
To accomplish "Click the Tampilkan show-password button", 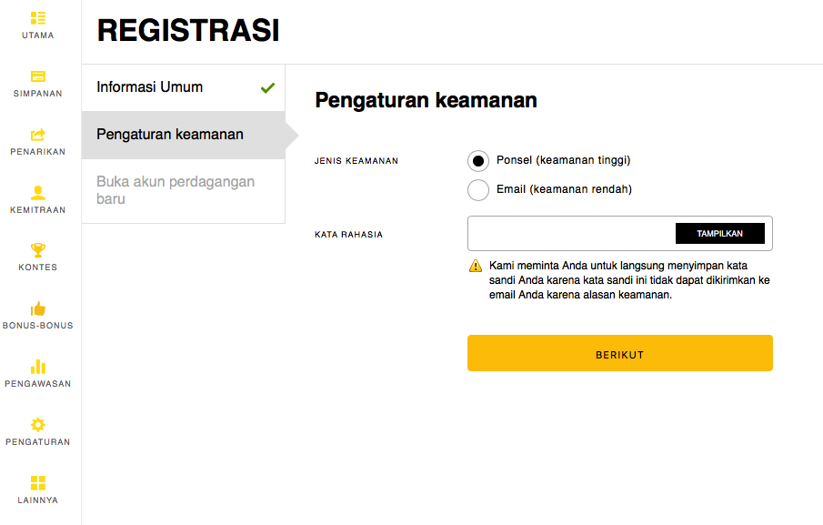I will (719, 234).
